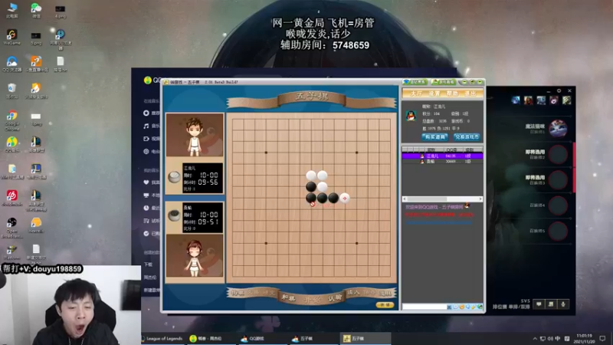Click the first green button in the gomoku title bar
The image size is (613, 345).
[x=415, y=82]
